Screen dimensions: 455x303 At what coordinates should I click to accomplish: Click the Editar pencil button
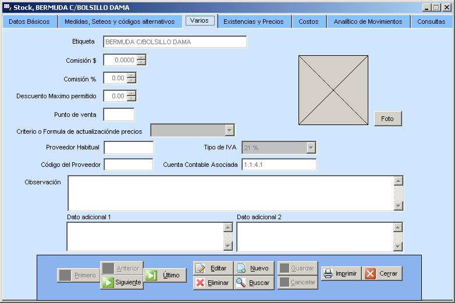coord(213,268)
